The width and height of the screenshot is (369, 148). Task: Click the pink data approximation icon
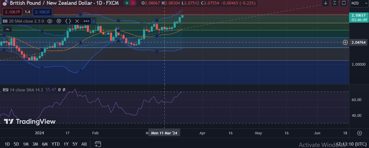(134, 3)
